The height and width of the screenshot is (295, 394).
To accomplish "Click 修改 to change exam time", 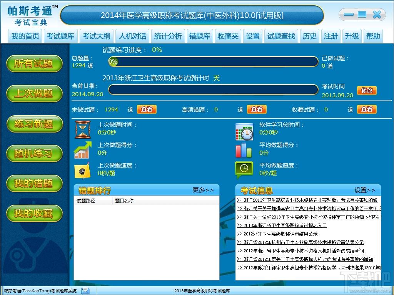I will [x=367, y=90].
